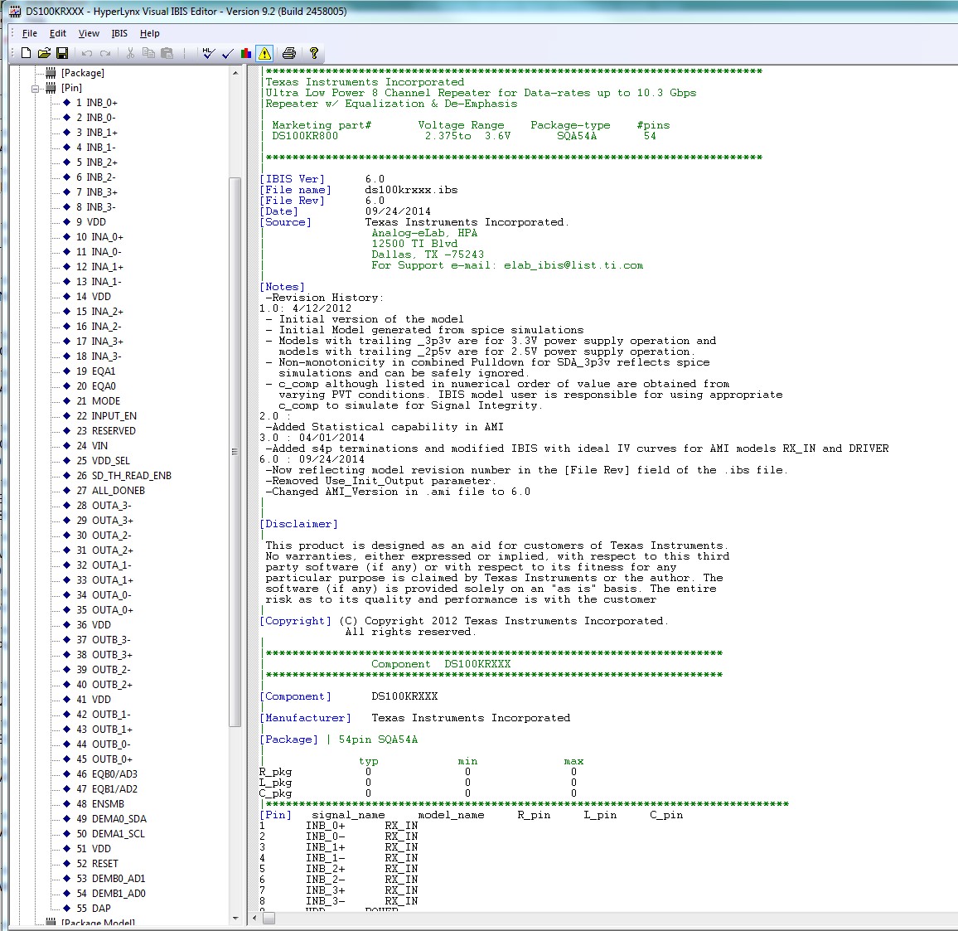Viewport: 958px width, 931px height.
Task: Open the File menu
Action: [x=29, y=34]
